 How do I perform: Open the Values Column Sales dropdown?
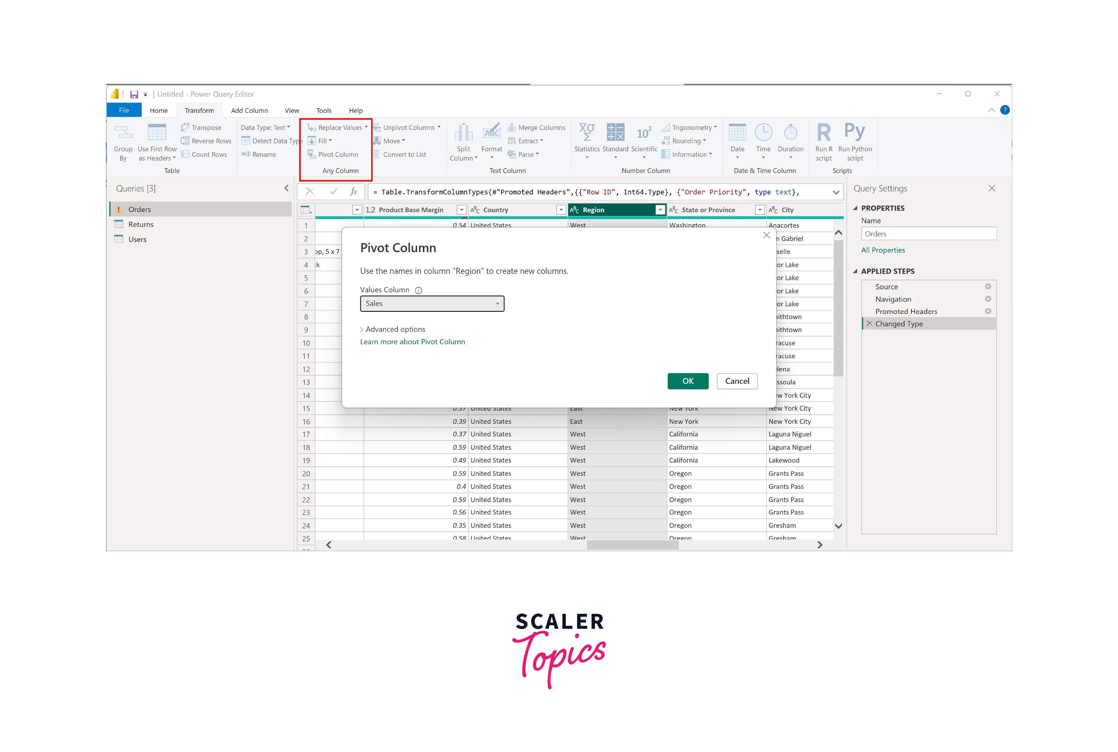tap(432, 303)
